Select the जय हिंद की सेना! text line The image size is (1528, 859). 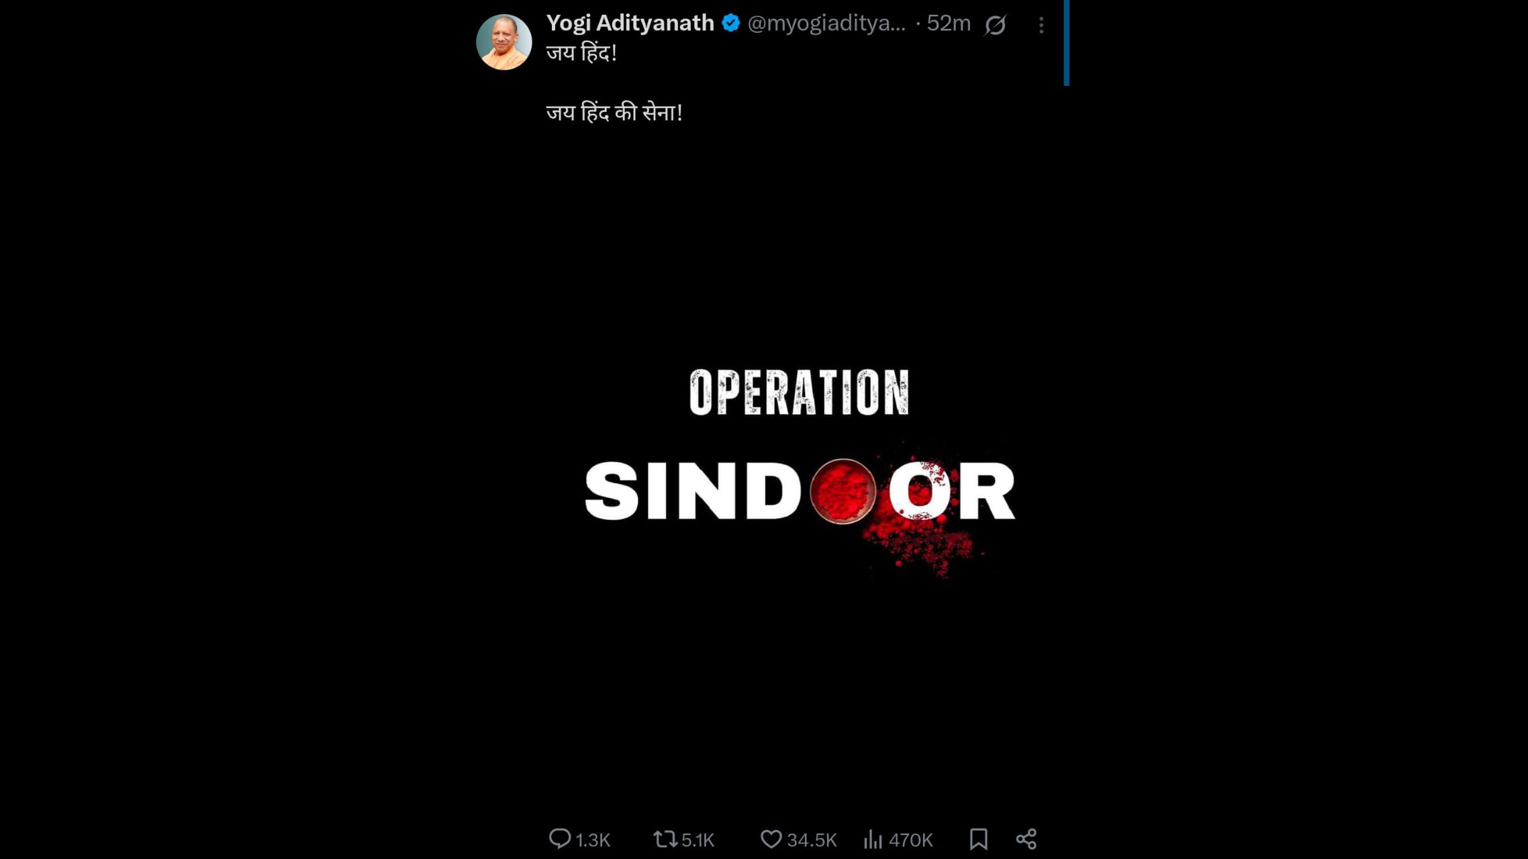coord(614,113)
